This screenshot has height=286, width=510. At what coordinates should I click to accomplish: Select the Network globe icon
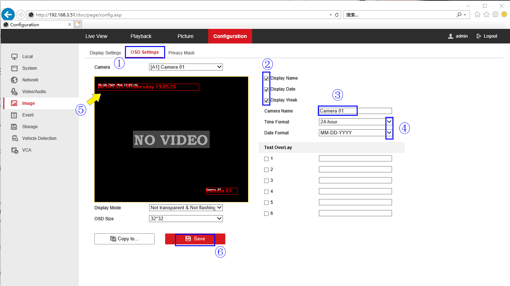tap(15, 80)
